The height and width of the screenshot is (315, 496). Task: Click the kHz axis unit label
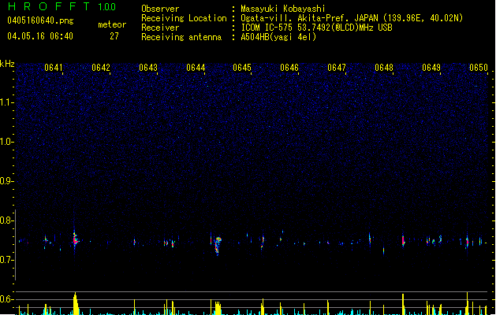tap(7, 64)
